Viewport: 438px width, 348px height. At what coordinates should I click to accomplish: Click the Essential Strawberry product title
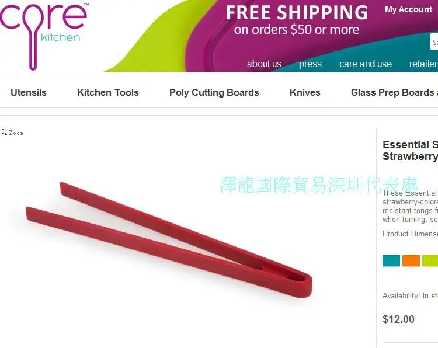(410, 151)
